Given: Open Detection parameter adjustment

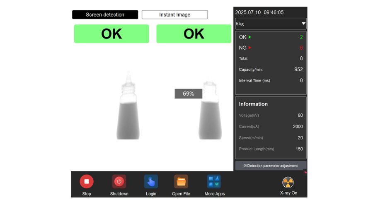Looking at the screenshot, I should point(271,166).
